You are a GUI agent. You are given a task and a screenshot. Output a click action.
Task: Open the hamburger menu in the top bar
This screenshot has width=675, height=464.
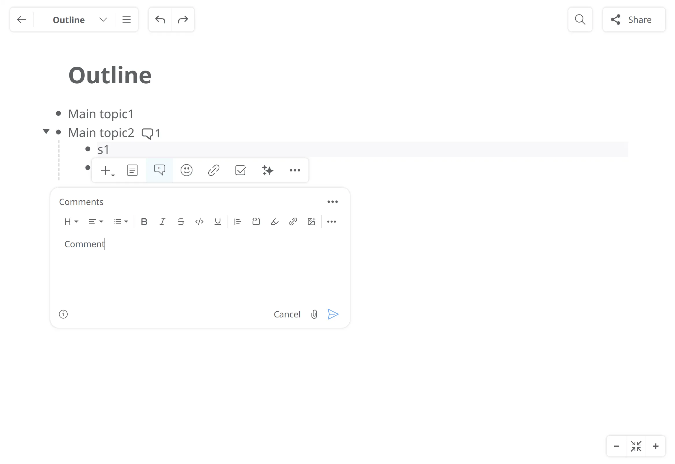pos(126,20)
